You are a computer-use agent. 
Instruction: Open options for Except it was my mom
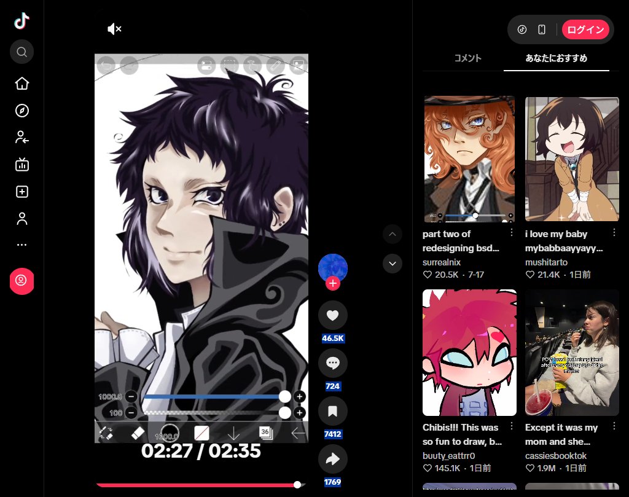pos(614,426)
